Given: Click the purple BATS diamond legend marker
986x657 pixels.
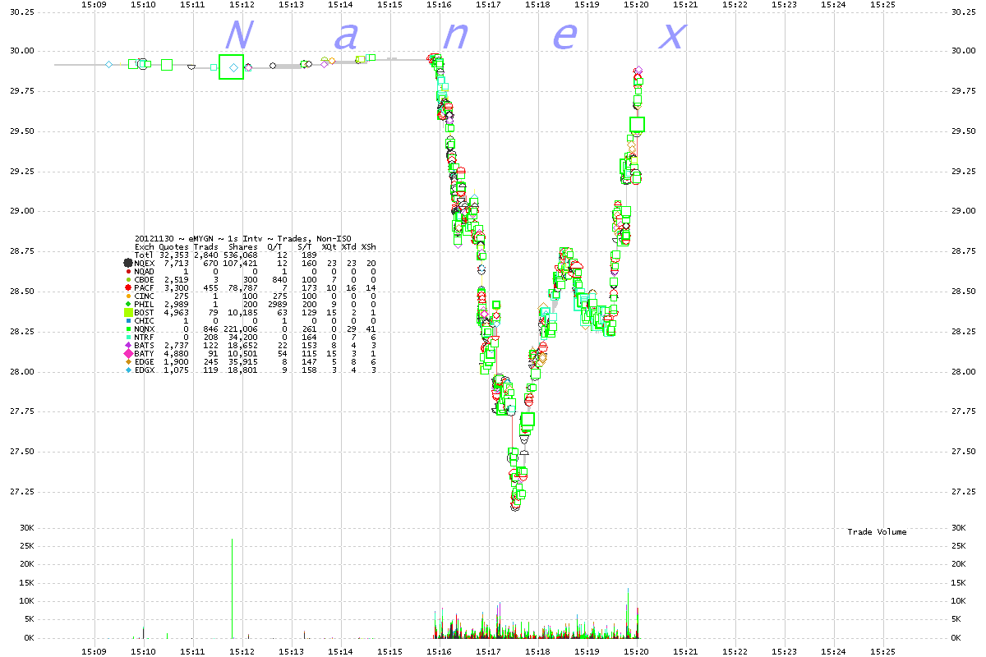Looking at the screenshot, I should (x=127, y=346).
